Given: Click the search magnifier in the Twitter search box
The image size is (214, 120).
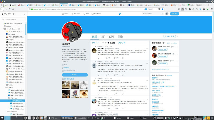Looking at the screenshot, I should [162, 14].
